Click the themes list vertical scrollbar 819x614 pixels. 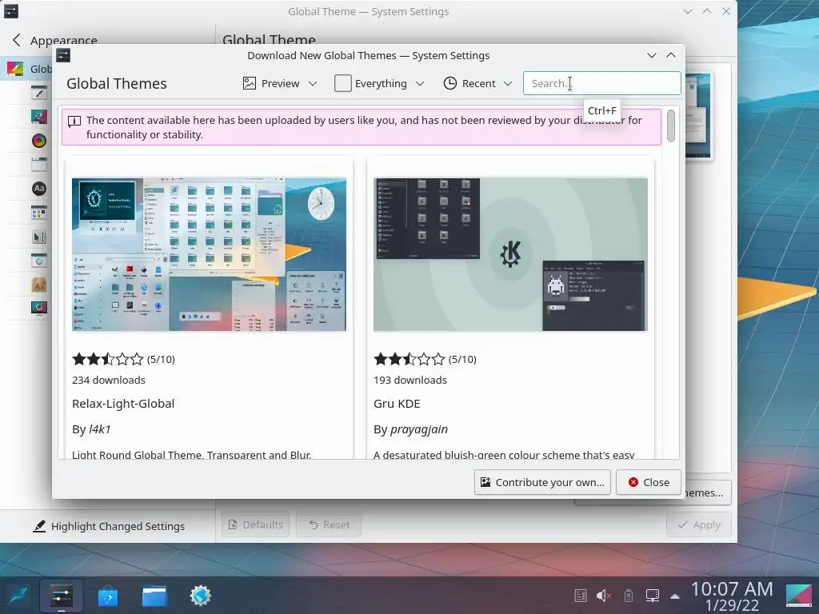671,126
